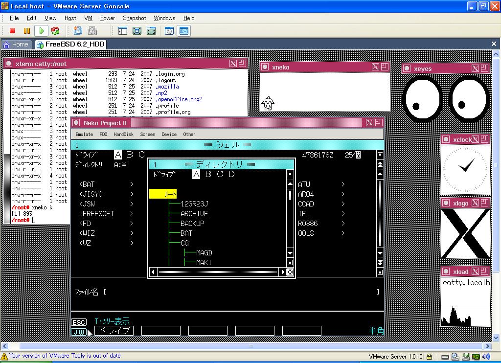The image size is (501, 363).
Task: Open the Power menu
Action: click(107, 18)
